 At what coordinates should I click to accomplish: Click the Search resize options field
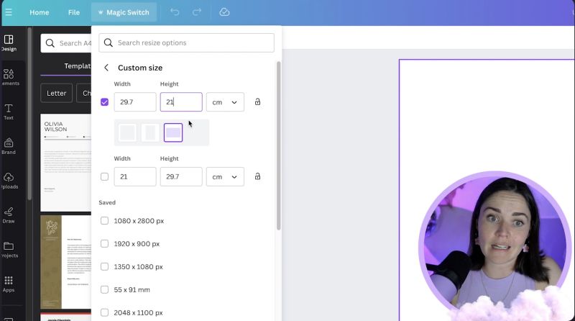(x=186, y=43)
